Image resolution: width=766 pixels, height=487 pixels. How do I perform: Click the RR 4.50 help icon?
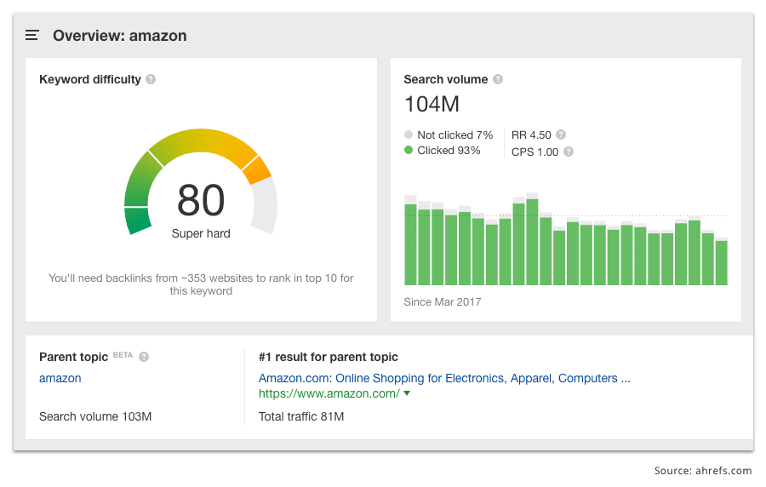tap(561, 135)
